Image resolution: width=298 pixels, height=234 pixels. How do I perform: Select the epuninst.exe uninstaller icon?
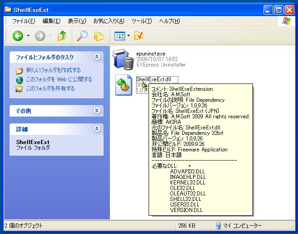123,59
